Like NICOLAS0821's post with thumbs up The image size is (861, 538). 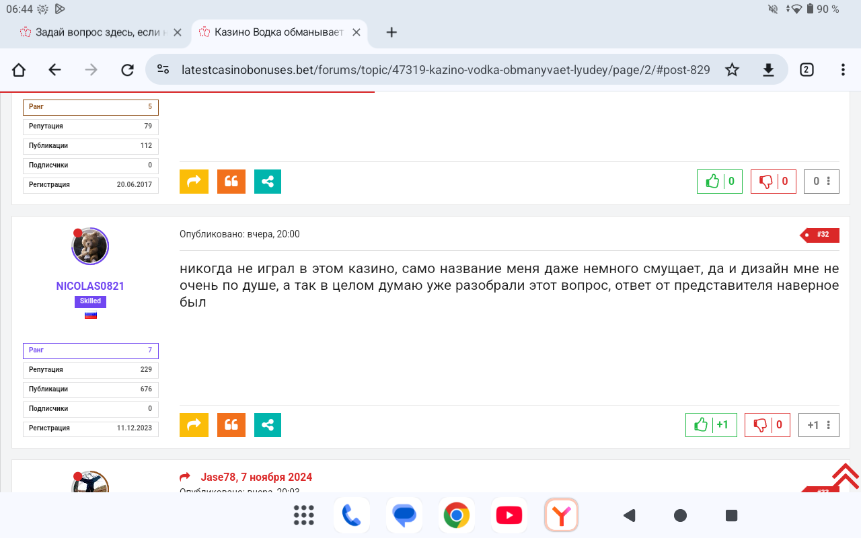(702, 425)
